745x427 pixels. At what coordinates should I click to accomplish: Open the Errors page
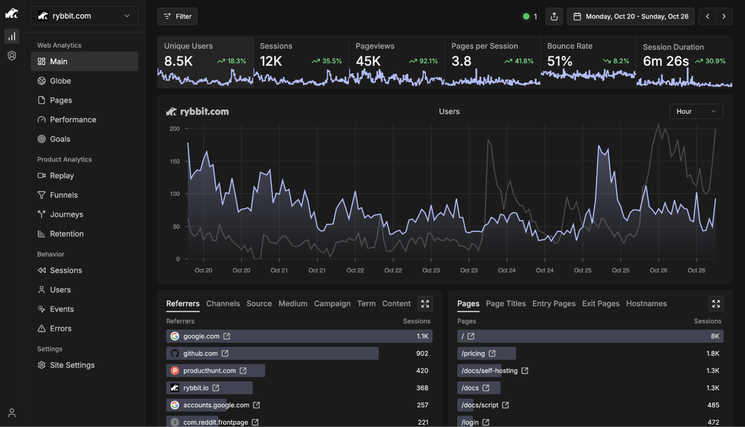60,328
